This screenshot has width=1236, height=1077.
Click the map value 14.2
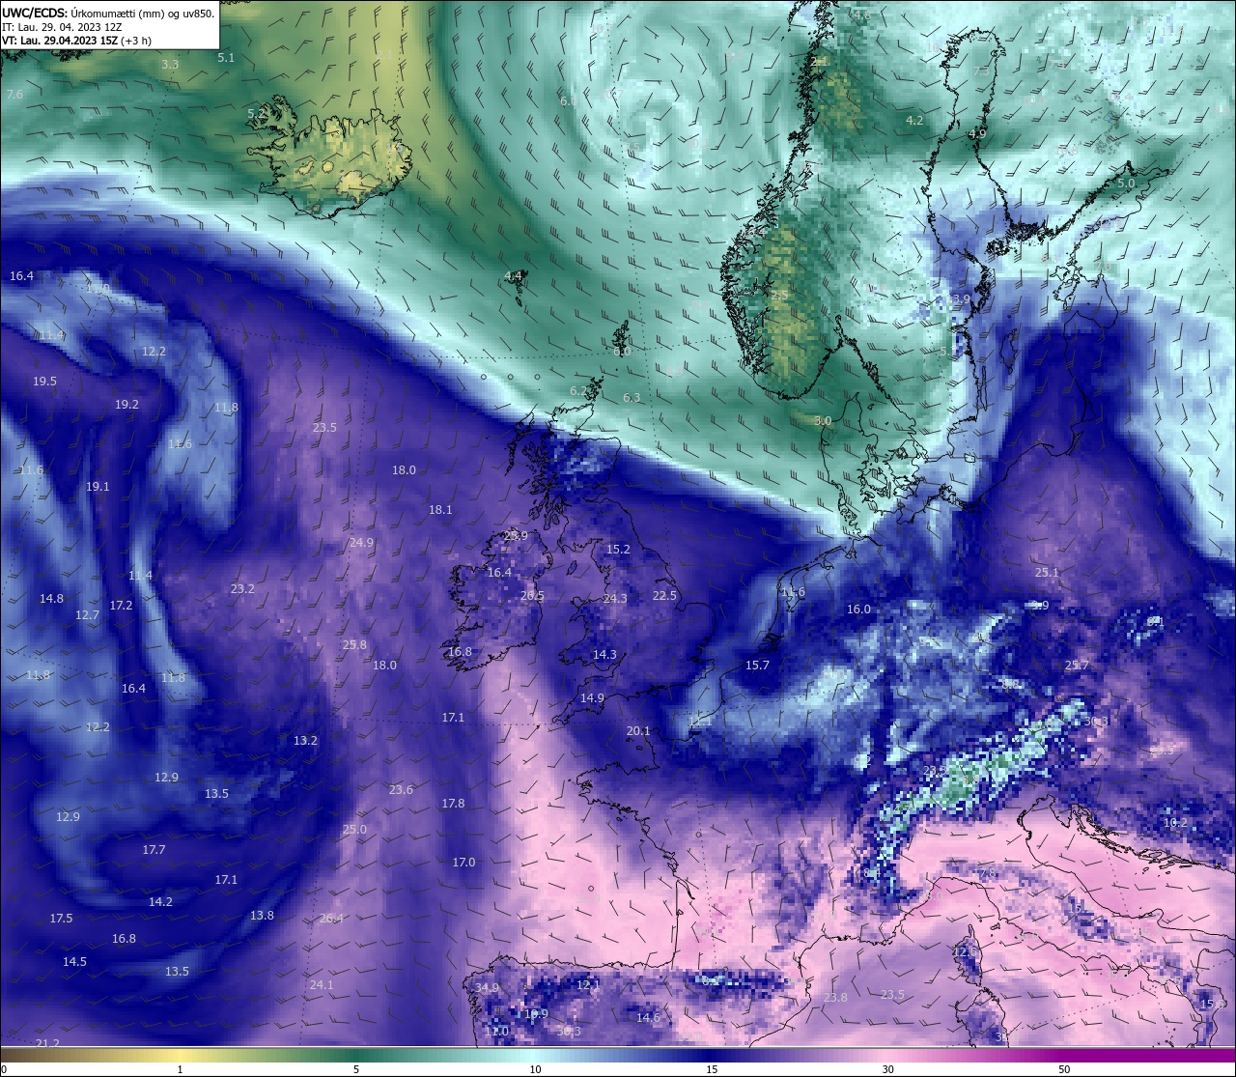[160, 902]
